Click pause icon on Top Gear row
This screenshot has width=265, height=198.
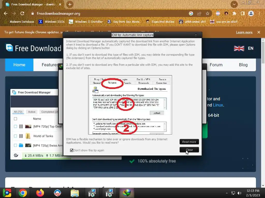pyautogui.click(x=21, y=126)
